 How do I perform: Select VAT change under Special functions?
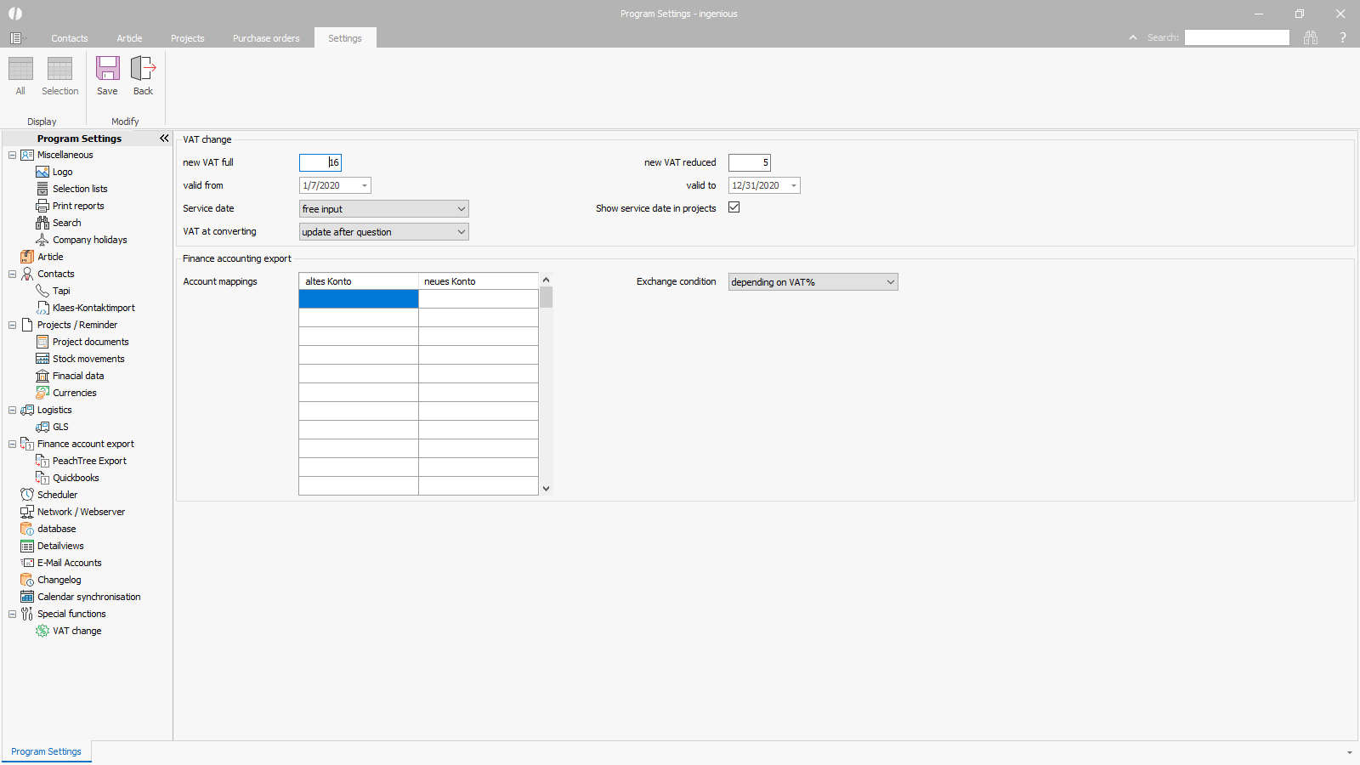tap(76, 631)
